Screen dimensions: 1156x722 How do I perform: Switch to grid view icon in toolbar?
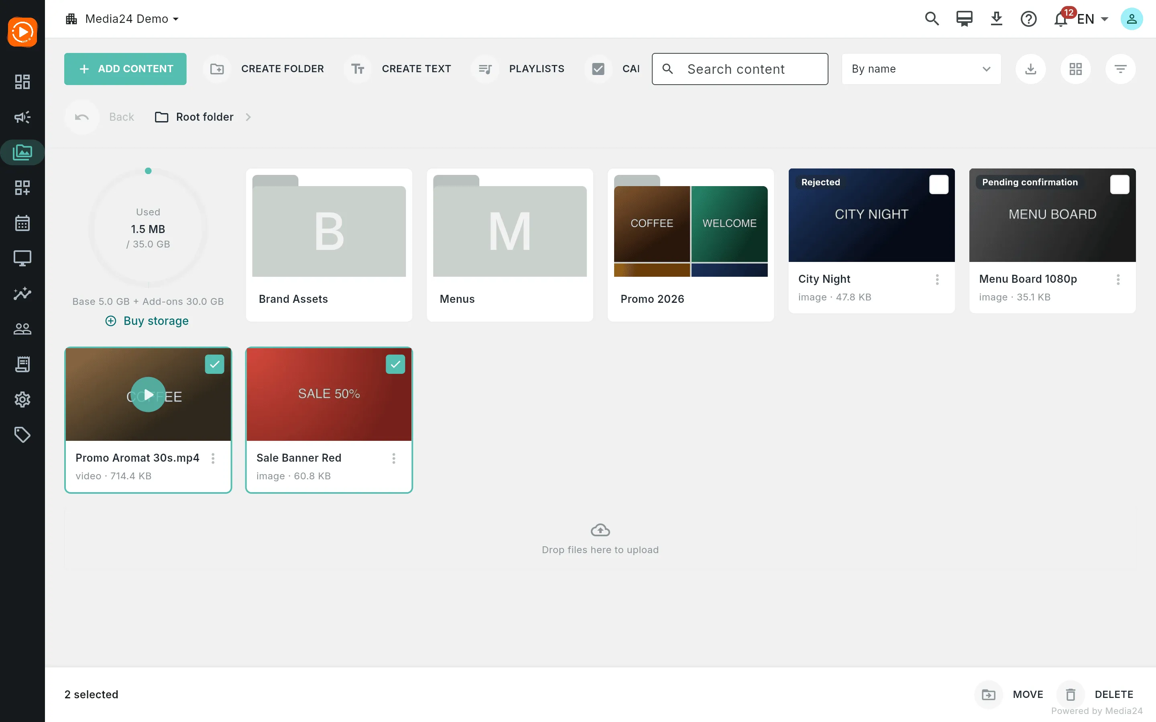pos(1075,69)
